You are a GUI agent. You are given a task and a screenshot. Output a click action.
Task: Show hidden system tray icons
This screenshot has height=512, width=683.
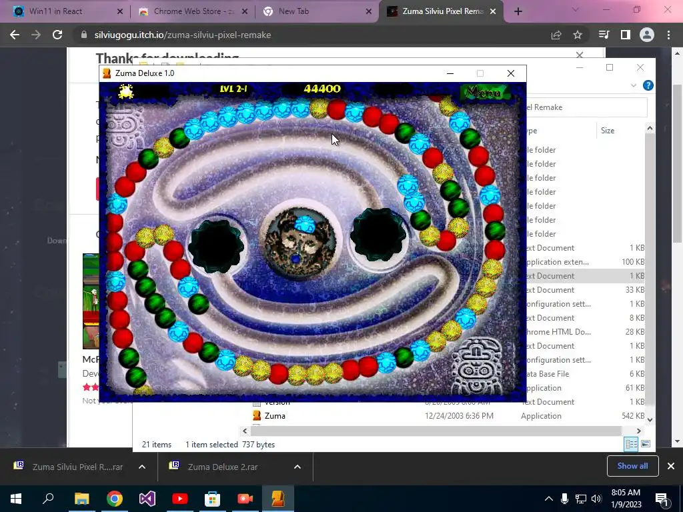click(549, 499)
